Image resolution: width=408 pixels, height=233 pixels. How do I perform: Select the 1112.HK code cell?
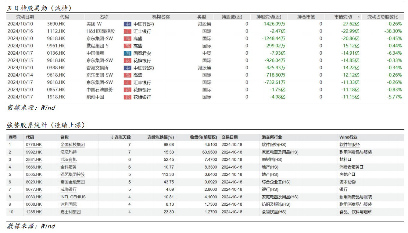click(56, 31)
